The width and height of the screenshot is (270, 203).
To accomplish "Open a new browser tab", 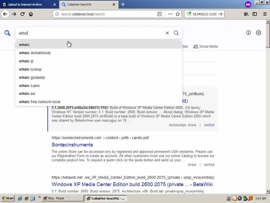I will point(123,4).
